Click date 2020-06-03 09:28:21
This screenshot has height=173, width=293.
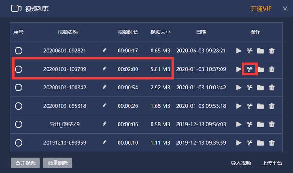(x=201, y=51)
